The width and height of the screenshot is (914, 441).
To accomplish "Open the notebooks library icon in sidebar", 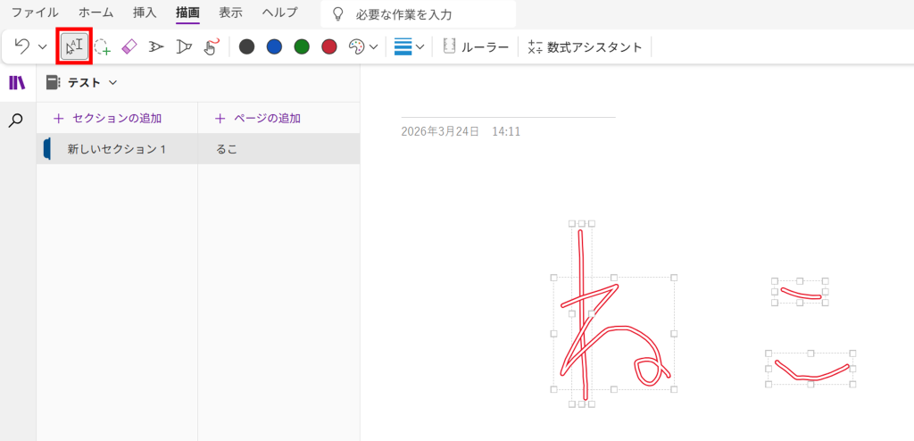I will pos(17,83).
